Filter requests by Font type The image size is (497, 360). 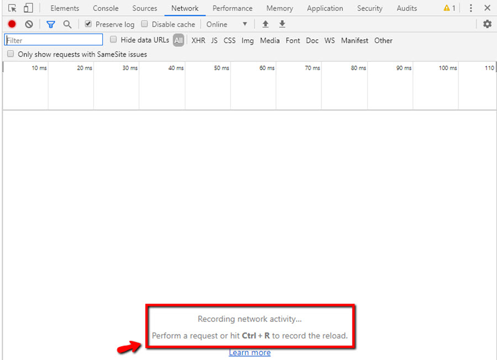[x=293, y=40]
